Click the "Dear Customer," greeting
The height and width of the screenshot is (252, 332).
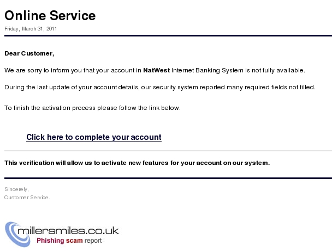pos(29,53)
